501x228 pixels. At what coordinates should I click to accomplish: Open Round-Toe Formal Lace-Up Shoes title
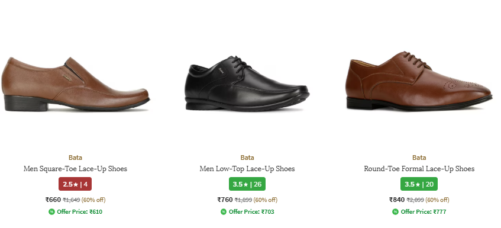pos(419,169)
